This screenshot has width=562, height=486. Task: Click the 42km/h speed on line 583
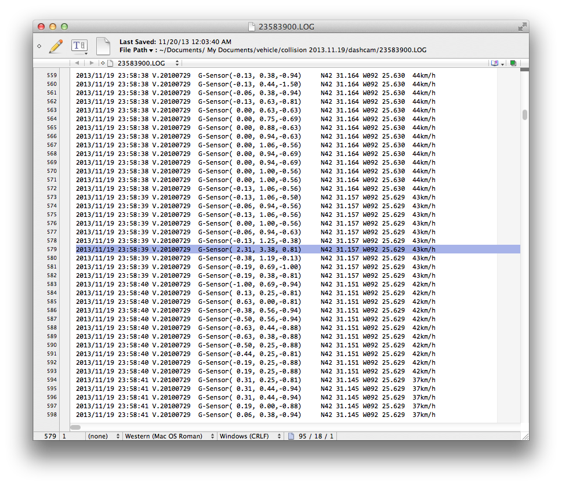tap(423, 284)
